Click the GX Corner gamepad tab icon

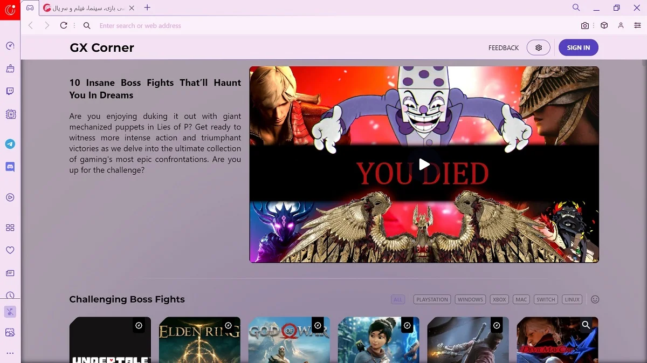coord(30,8)
